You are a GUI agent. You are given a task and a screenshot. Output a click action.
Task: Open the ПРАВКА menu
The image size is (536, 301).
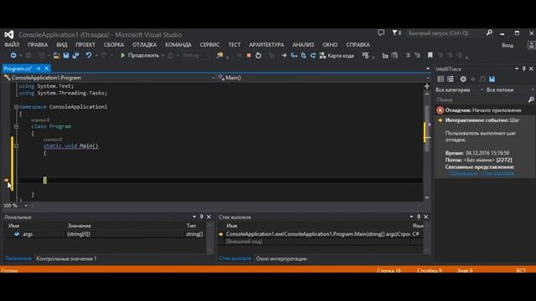(38, 44)
